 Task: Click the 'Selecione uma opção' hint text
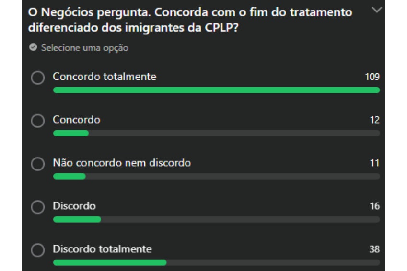click(85, 48)
